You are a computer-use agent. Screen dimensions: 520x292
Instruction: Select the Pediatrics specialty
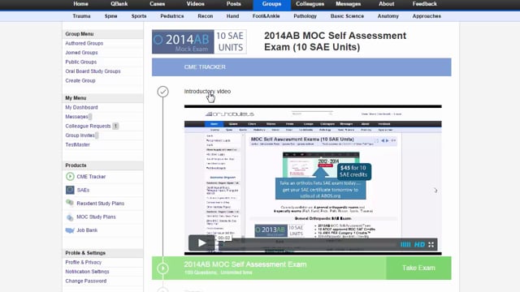pyautogui.click(x=171, y=16)
